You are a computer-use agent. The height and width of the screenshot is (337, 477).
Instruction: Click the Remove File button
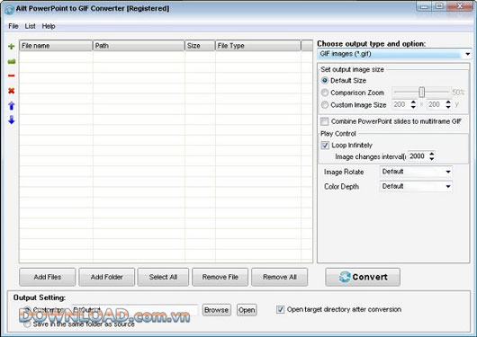click(220, 277)
